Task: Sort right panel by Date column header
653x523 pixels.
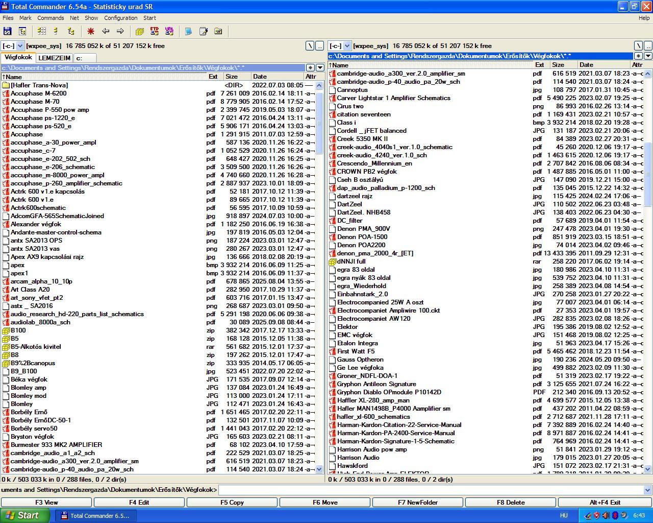Action: click(604, 65)
